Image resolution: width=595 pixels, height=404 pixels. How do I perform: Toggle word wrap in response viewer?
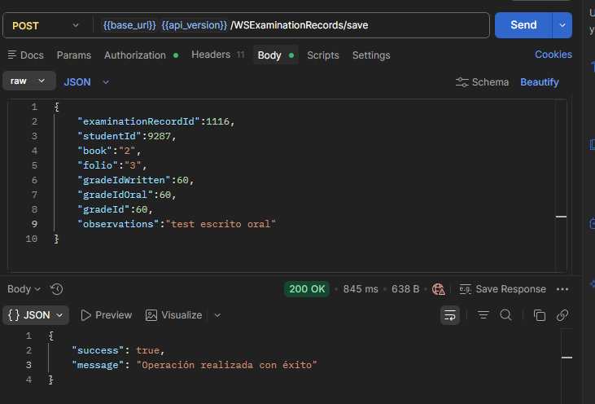450,315
